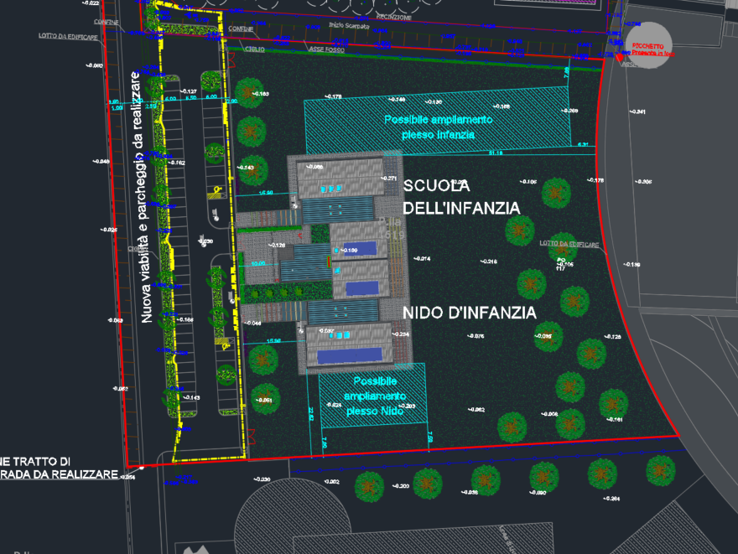
Task: Select elevation value -0.168 in the parking area
Action: 184,320
